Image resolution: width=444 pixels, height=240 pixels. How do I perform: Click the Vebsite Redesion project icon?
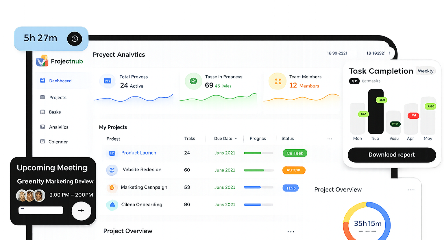tap(112, 170)
